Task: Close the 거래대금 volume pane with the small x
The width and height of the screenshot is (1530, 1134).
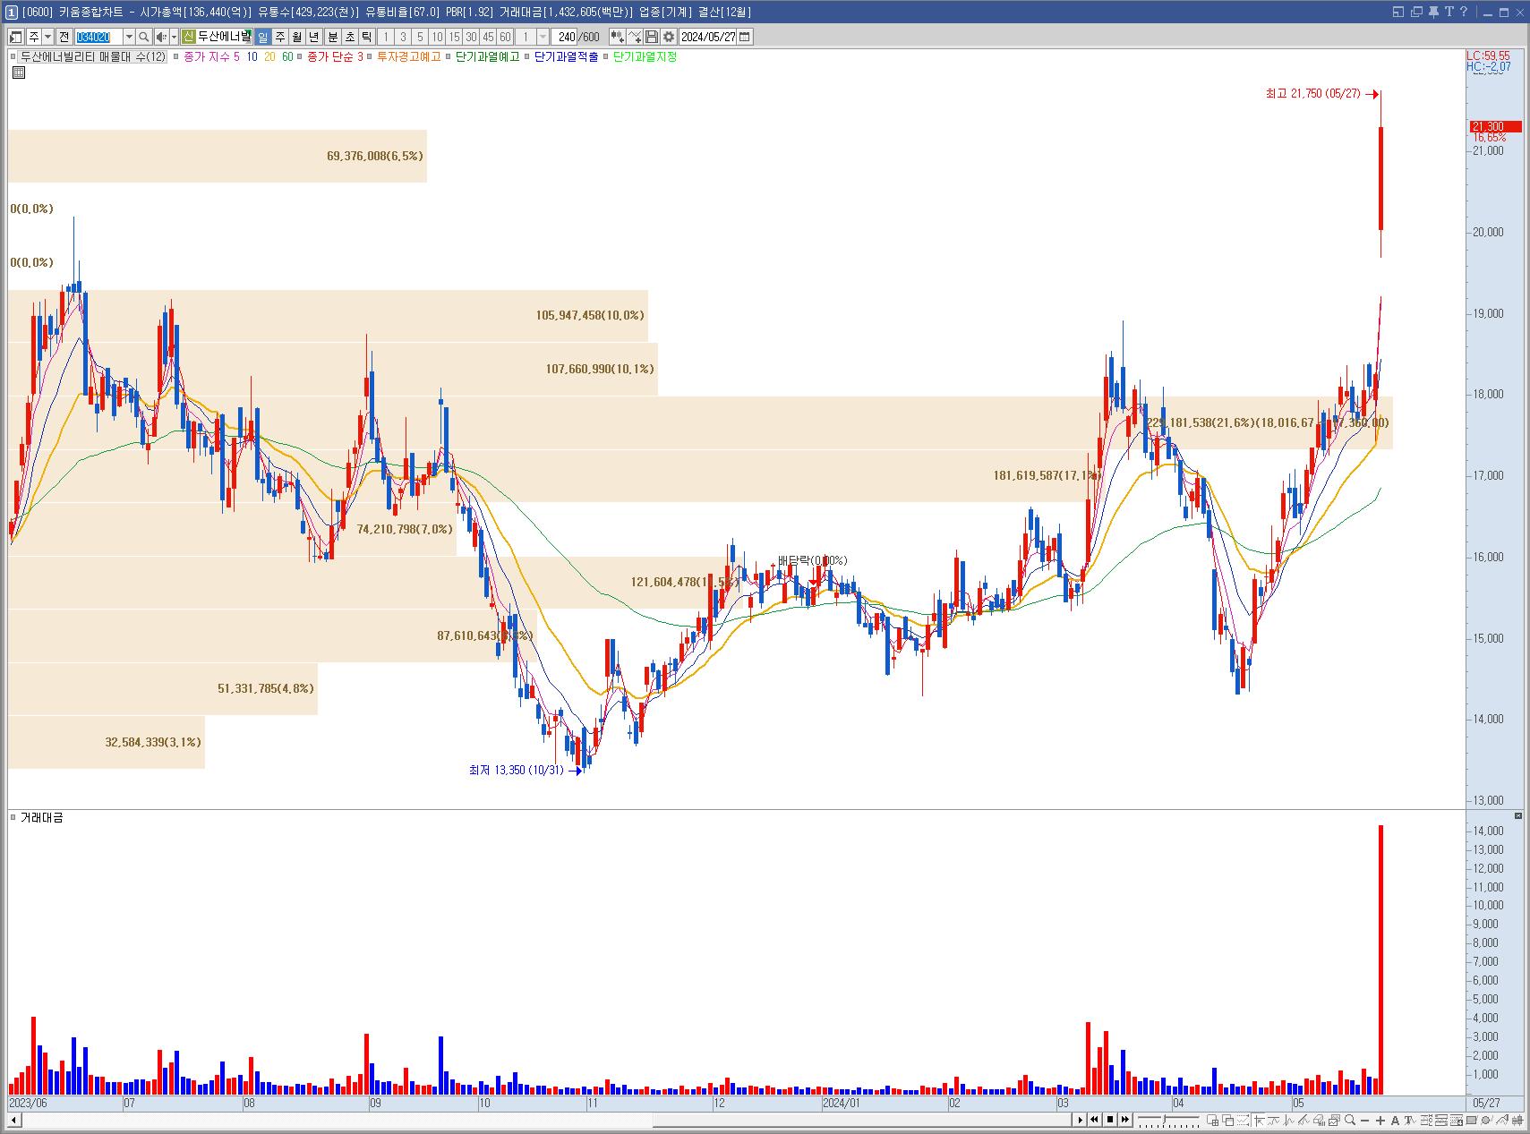Action: [1517, 816]
